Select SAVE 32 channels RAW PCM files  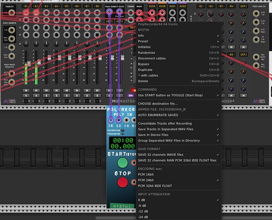click(178, 160)
